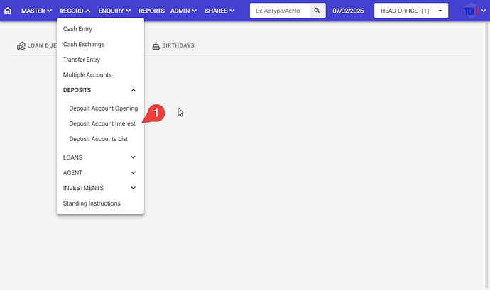Screen dimensions: 490x290
Task: Click the Birthdays cake icon
Action: coord(156,45)
